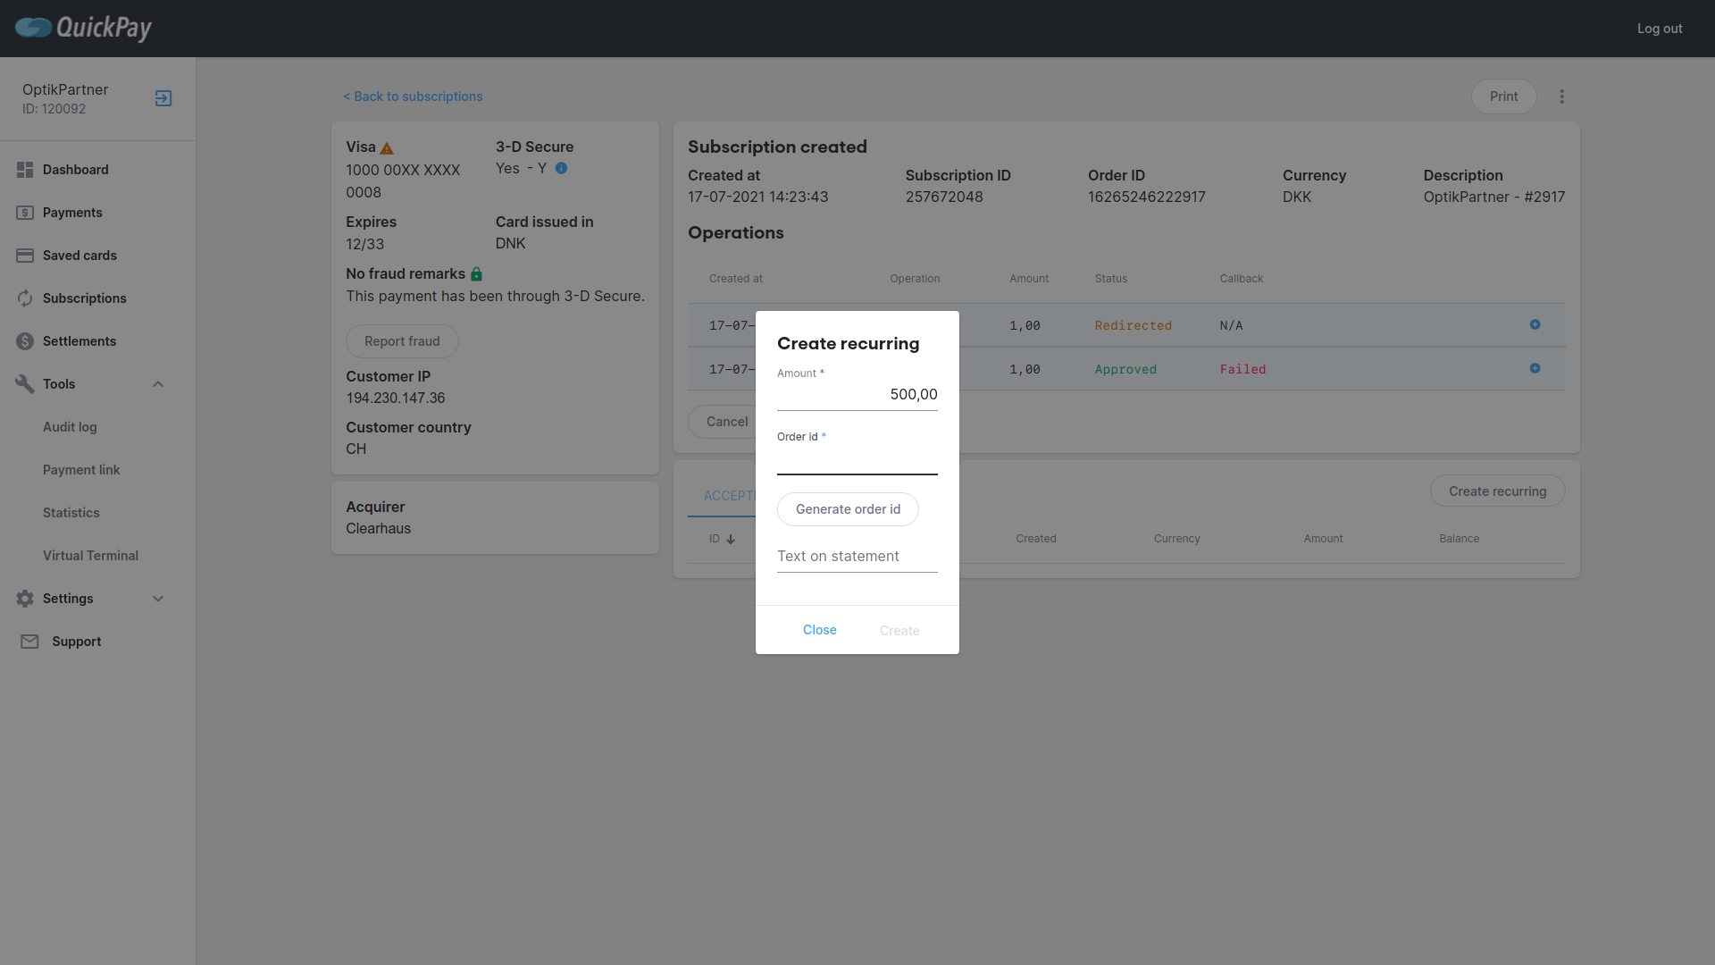Viewport: 1715px width, 965px height.
Task: Open the three-dot options menu near Print
Action: [x=1561, y=96]
